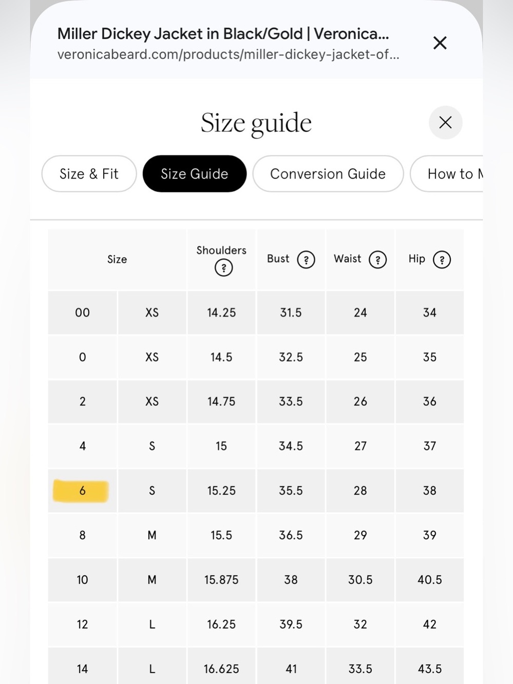Click the size 12 row number

click(x=82, y=624)
